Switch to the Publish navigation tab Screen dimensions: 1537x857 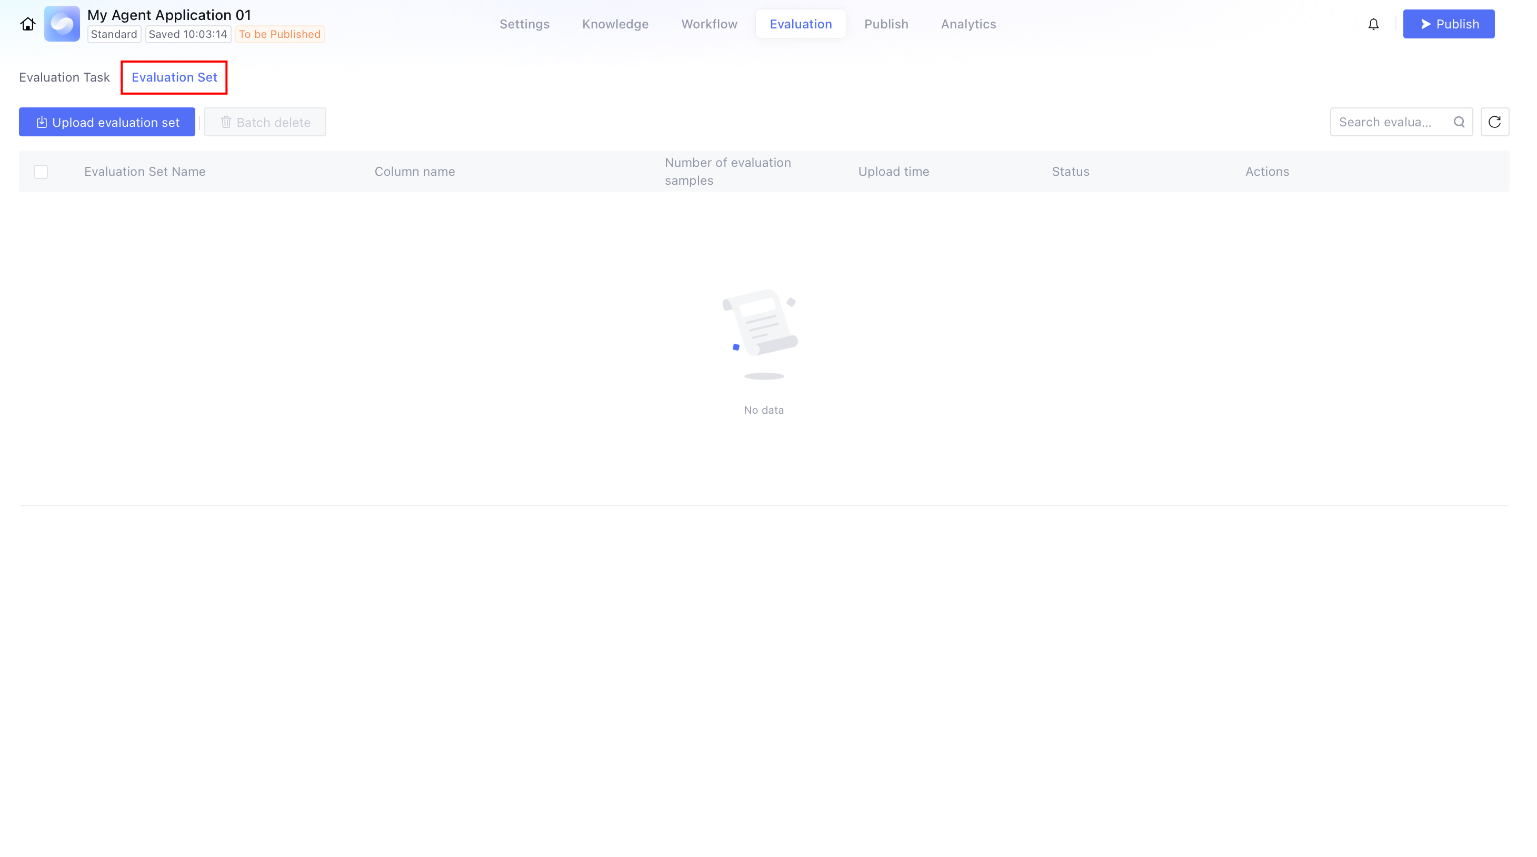click(x=886, y=24)
